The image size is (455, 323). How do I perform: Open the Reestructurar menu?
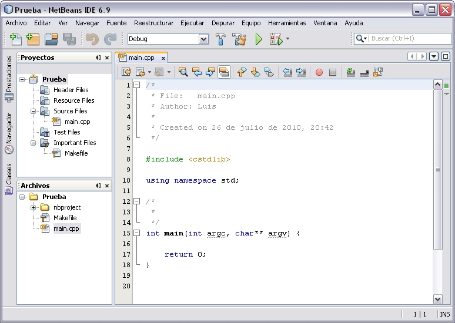pos(154,23)
